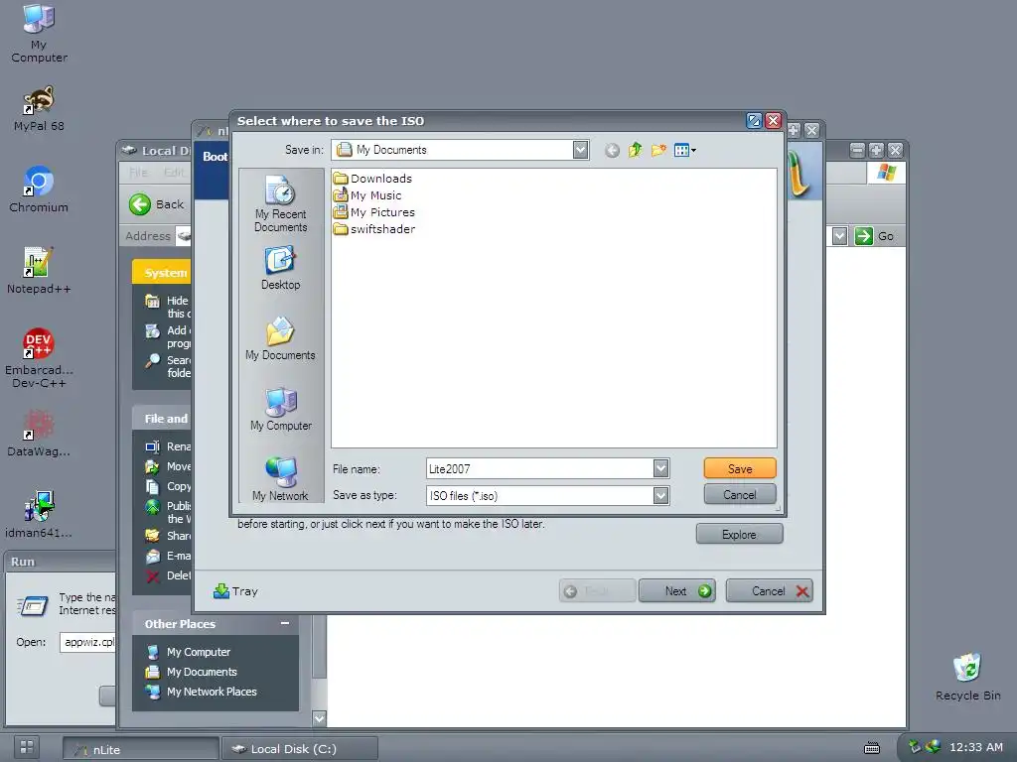Click Delete task icon in explorer task pane
The image size is (1017, 762).
click(x=152, y=575)
